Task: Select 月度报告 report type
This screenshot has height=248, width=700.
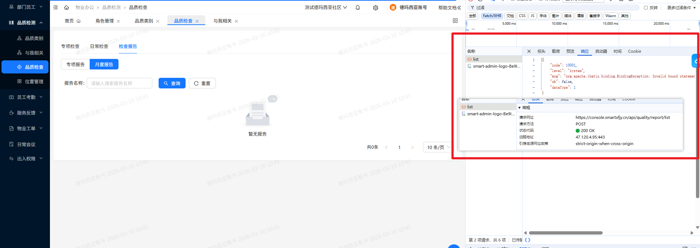Action: pyautogui.click(x=104, y=64)
